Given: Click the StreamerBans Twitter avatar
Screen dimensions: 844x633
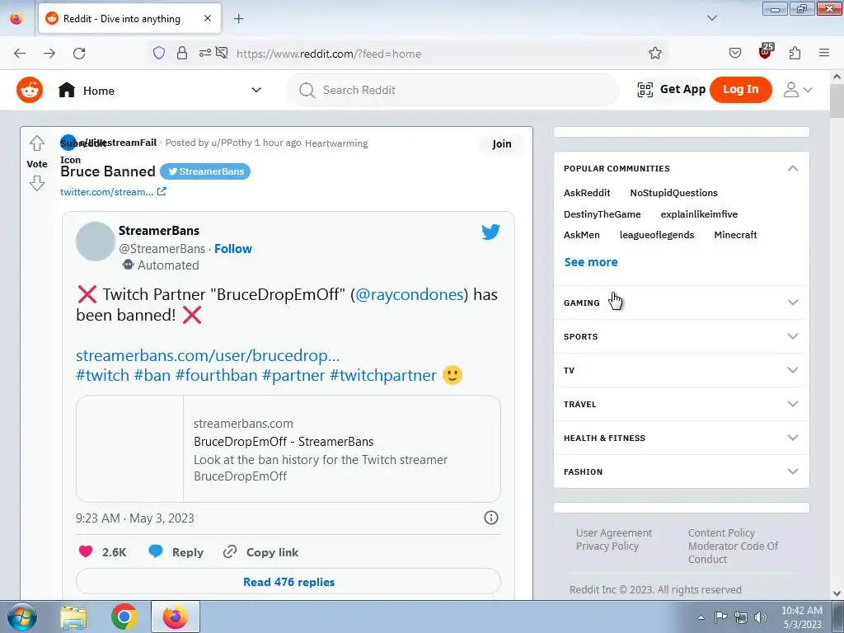Looking at the screenshot, I should [x=96, y=241].
